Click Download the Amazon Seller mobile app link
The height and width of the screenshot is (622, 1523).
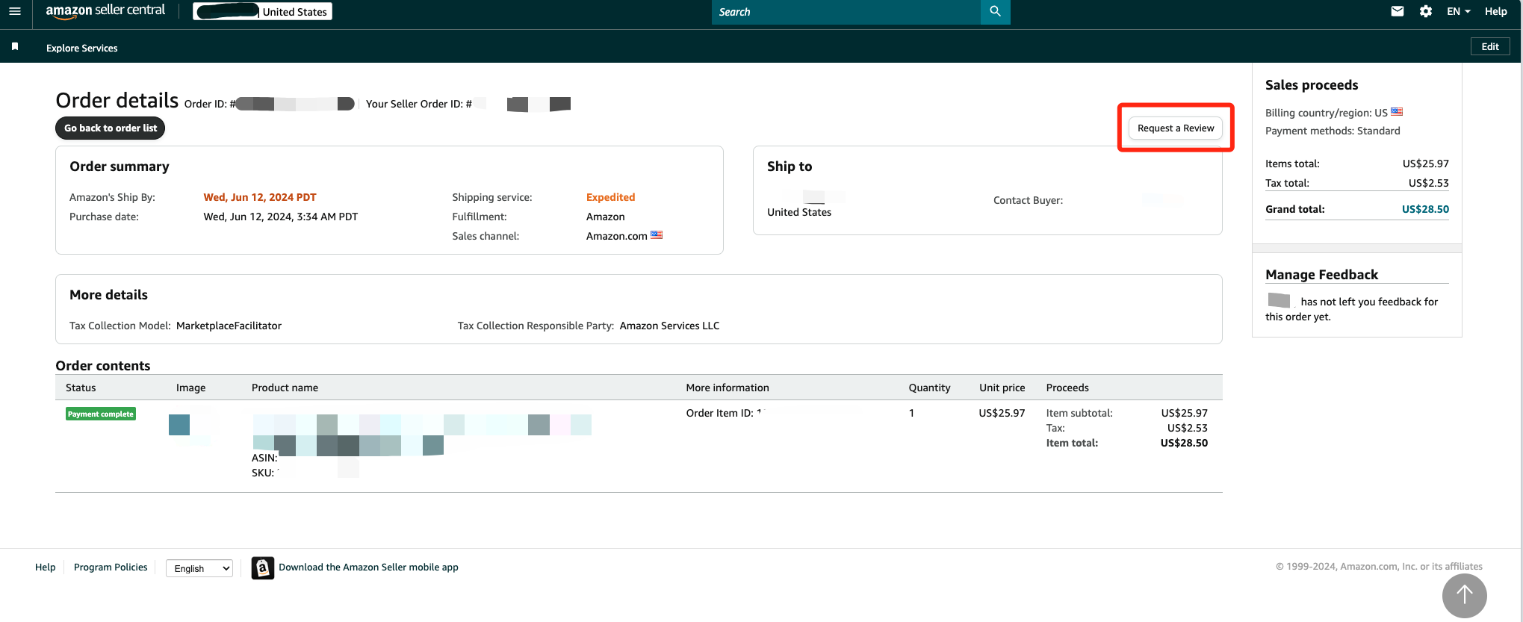368,567
